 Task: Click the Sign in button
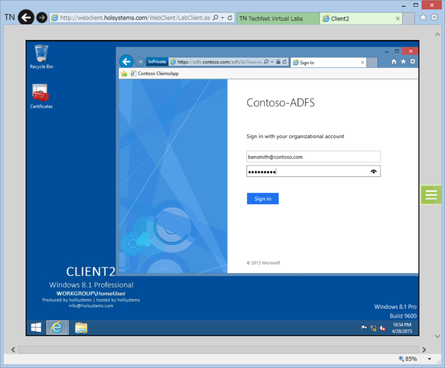coord(263,199)
